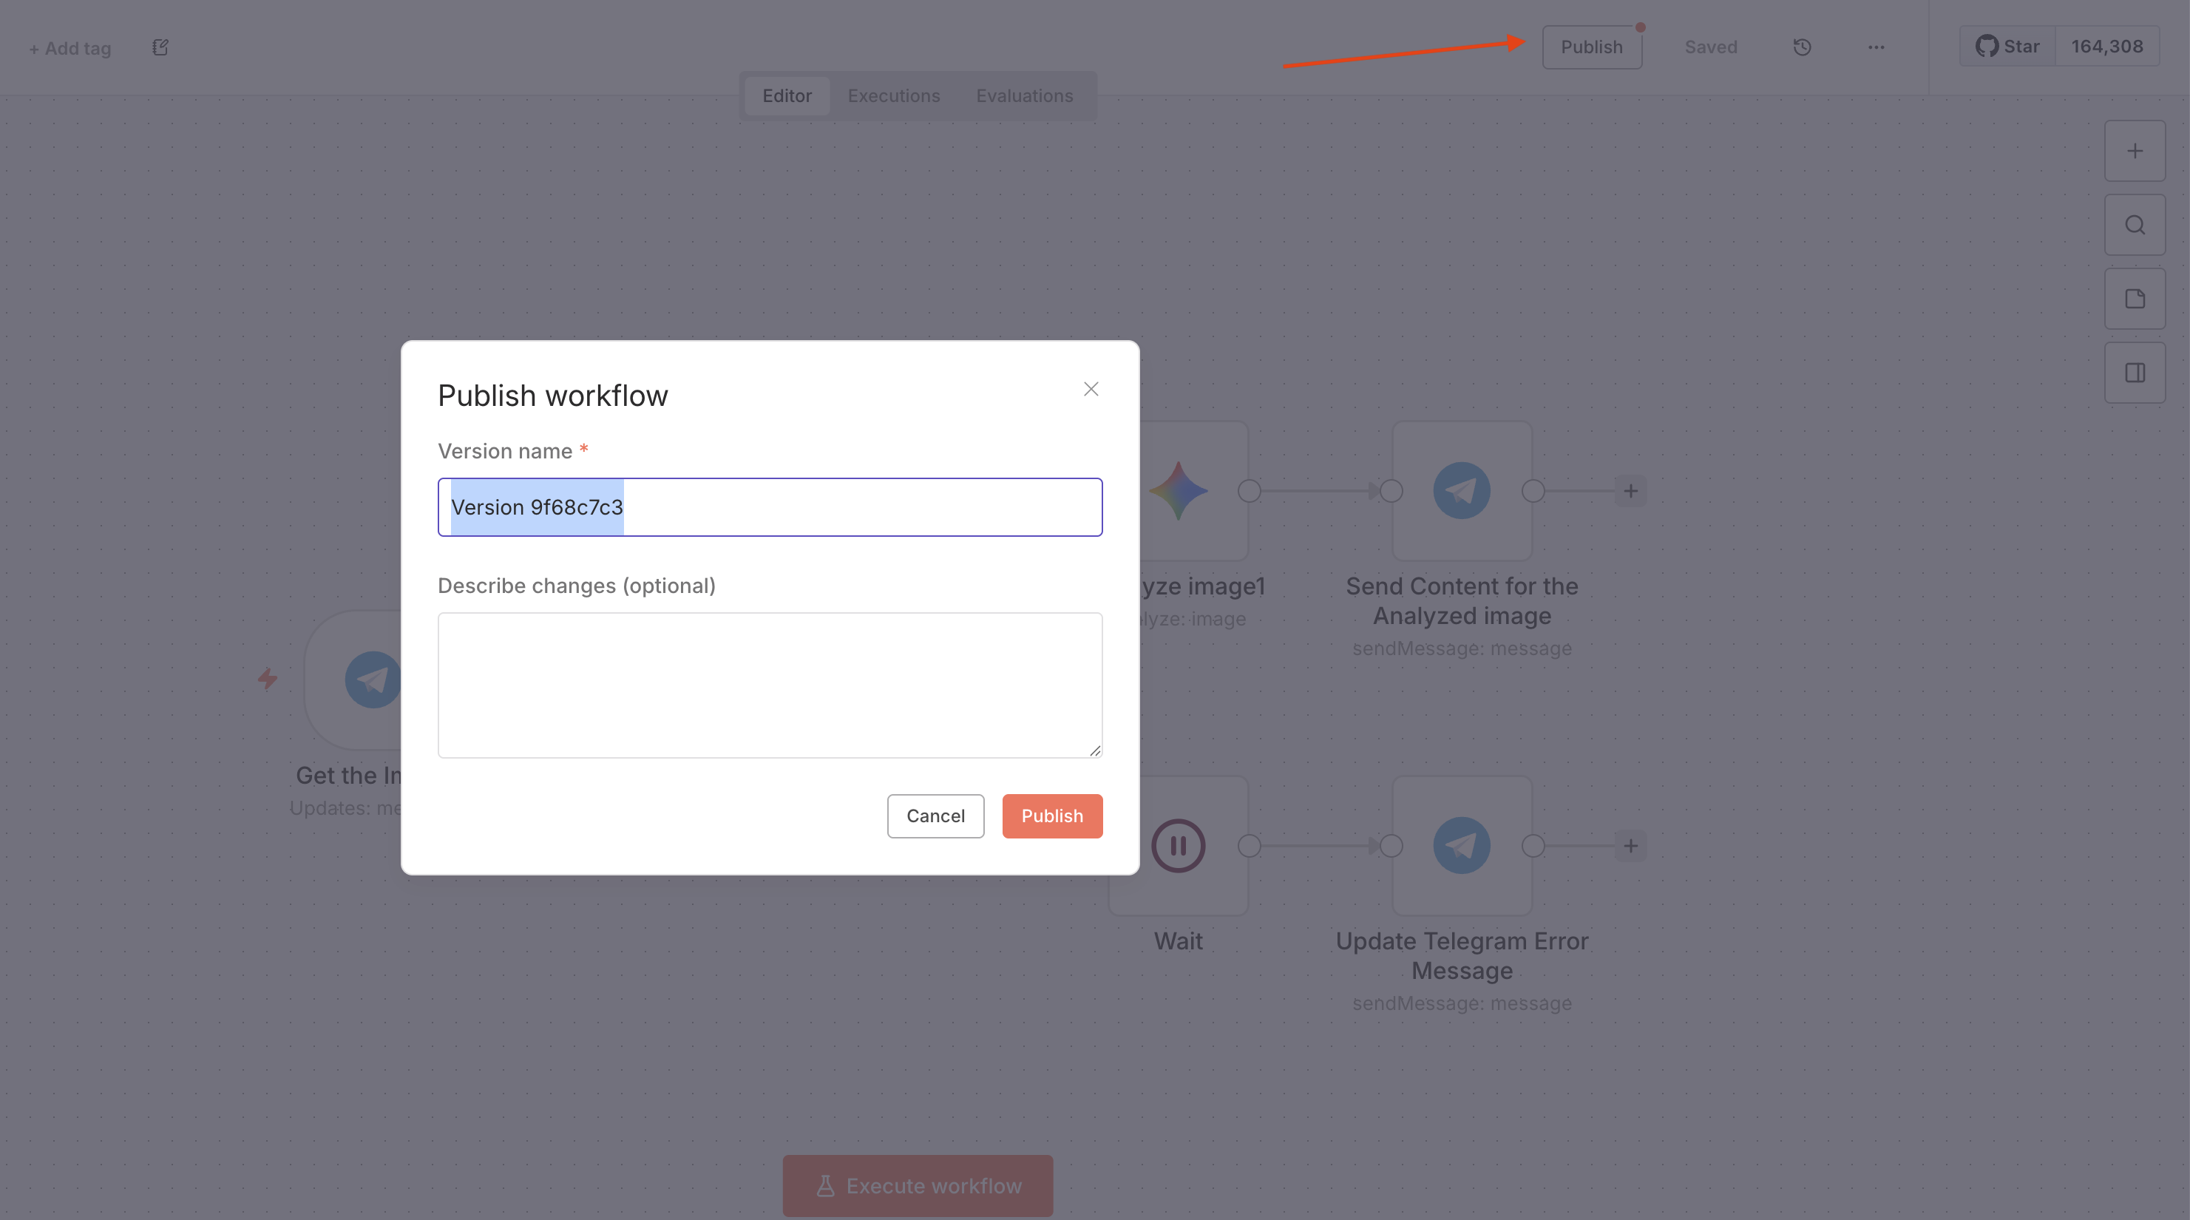Click the Version name input field
The height and width of the screenshot is (1220, 2190).
click(x=770, y=506)
